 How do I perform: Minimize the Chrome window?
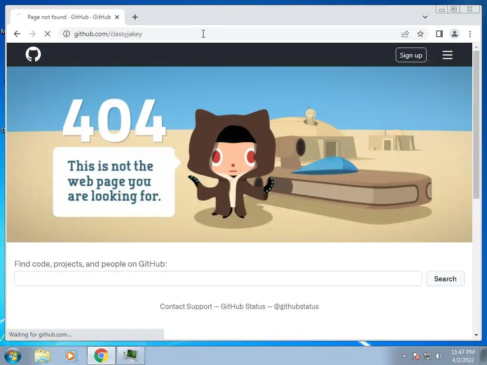click(441, 10)
